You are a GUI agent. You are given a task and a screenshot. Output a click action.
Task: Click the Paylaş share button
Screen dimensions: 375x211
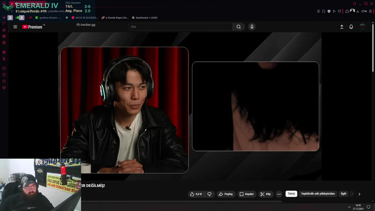point(226,194)
